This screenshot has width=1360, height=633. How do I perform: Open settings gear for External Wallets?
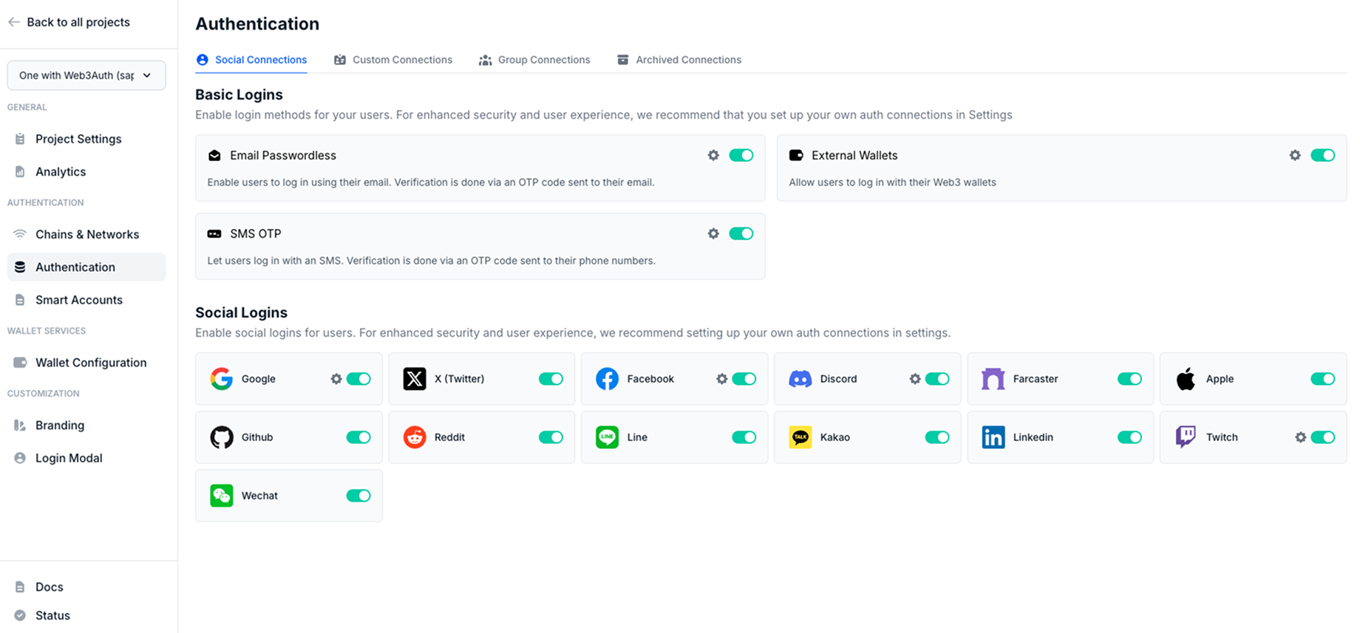1295,155
